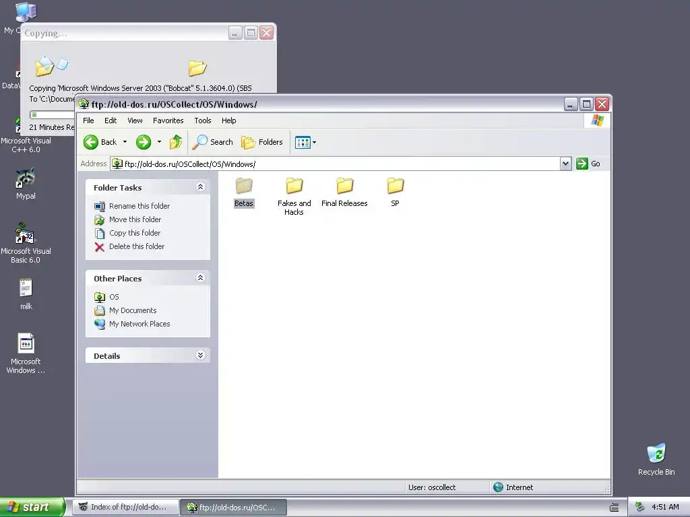Image resolution: width=690 pixels, height=517 pixels.
Task: Minimize the FTP explorer window
Action: [x=571, y=104]
